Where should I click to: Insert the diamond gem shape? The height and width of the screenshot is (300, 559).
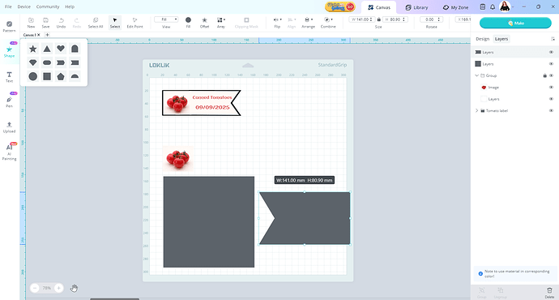coord(32,62)
